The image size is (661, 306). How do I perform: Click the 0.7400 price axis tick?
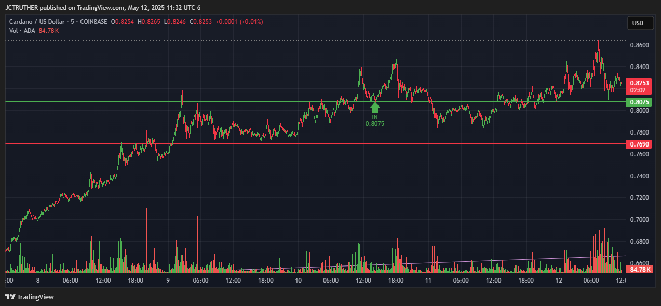[x=640, y=176]
